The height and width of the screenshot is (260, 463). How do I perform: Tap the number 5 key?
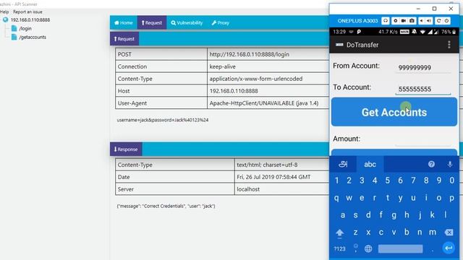click(388, 181)
